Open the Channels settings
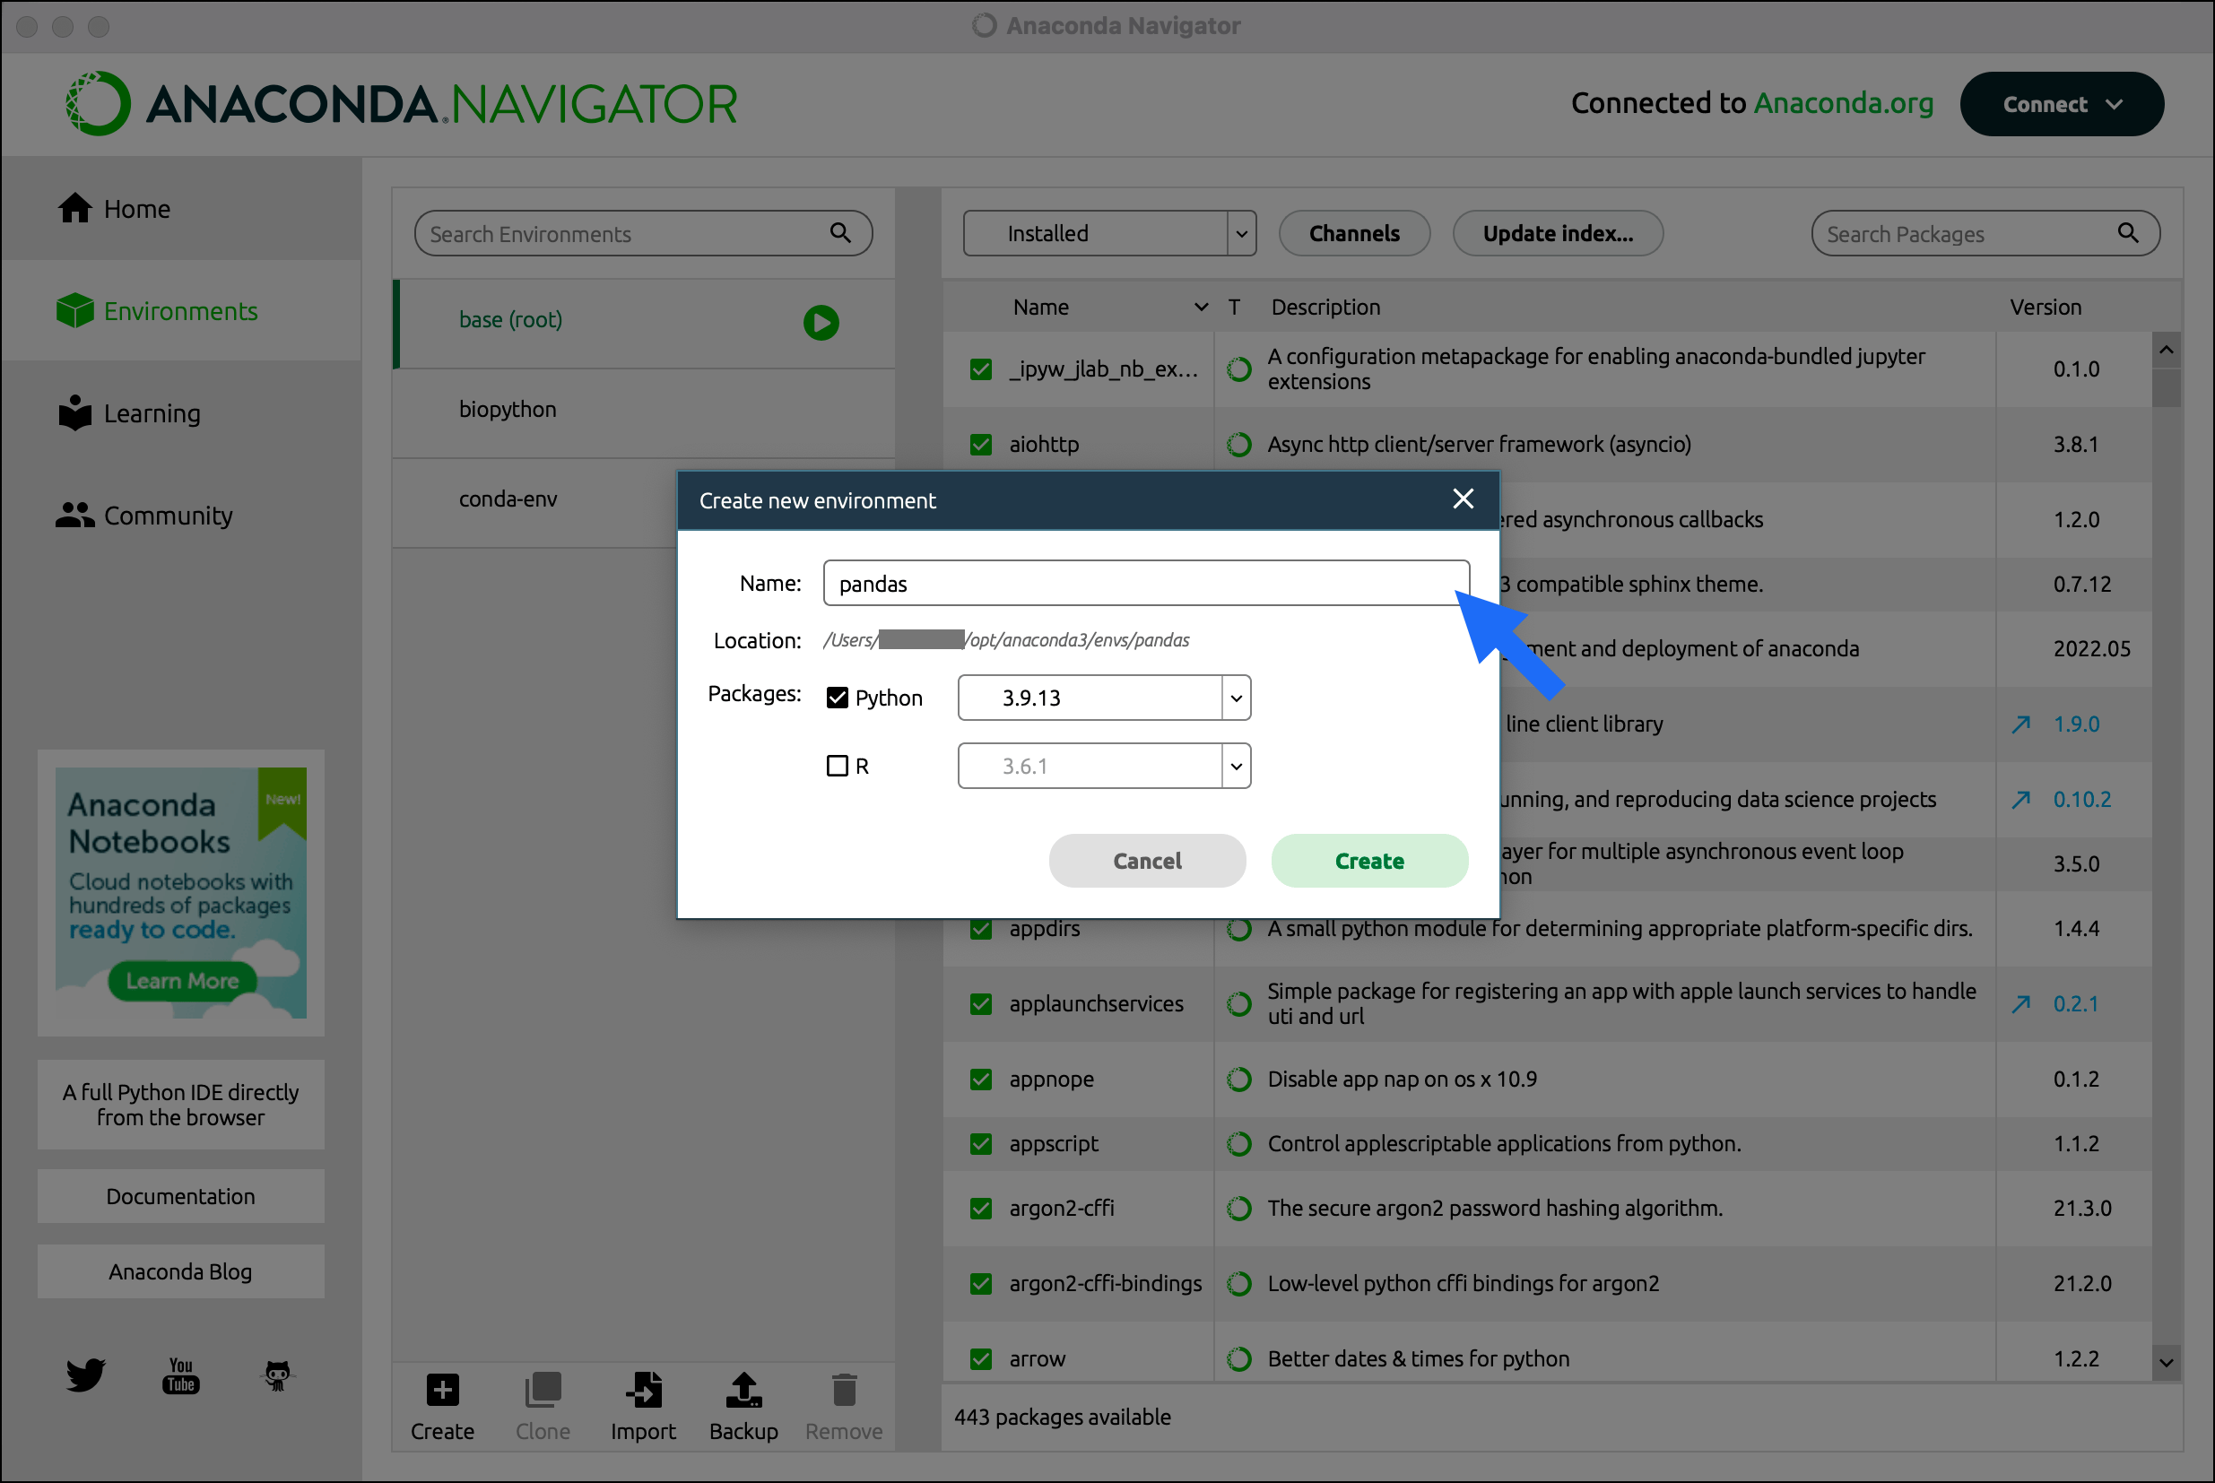This screenshot has width=2215, height=1483. (1354, 232)
